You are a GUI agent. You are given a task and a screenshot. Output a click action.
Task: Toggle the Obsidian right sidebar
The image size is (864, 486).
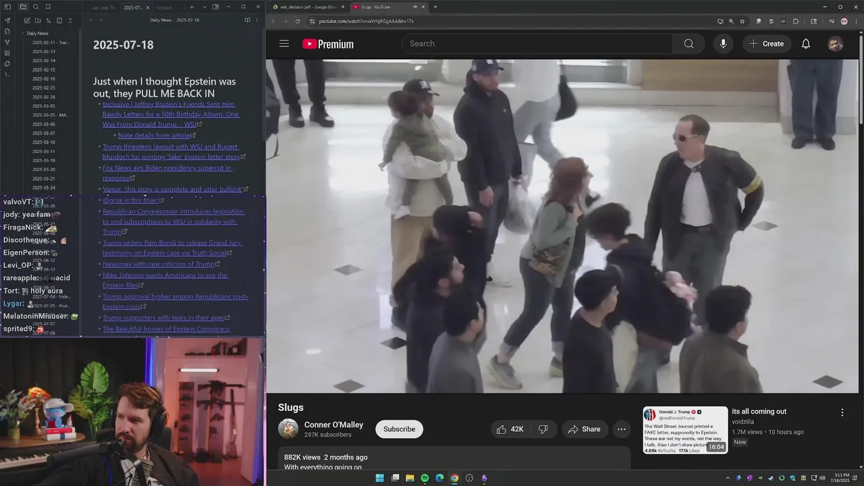pyautogui.click(x=215, y=7)
